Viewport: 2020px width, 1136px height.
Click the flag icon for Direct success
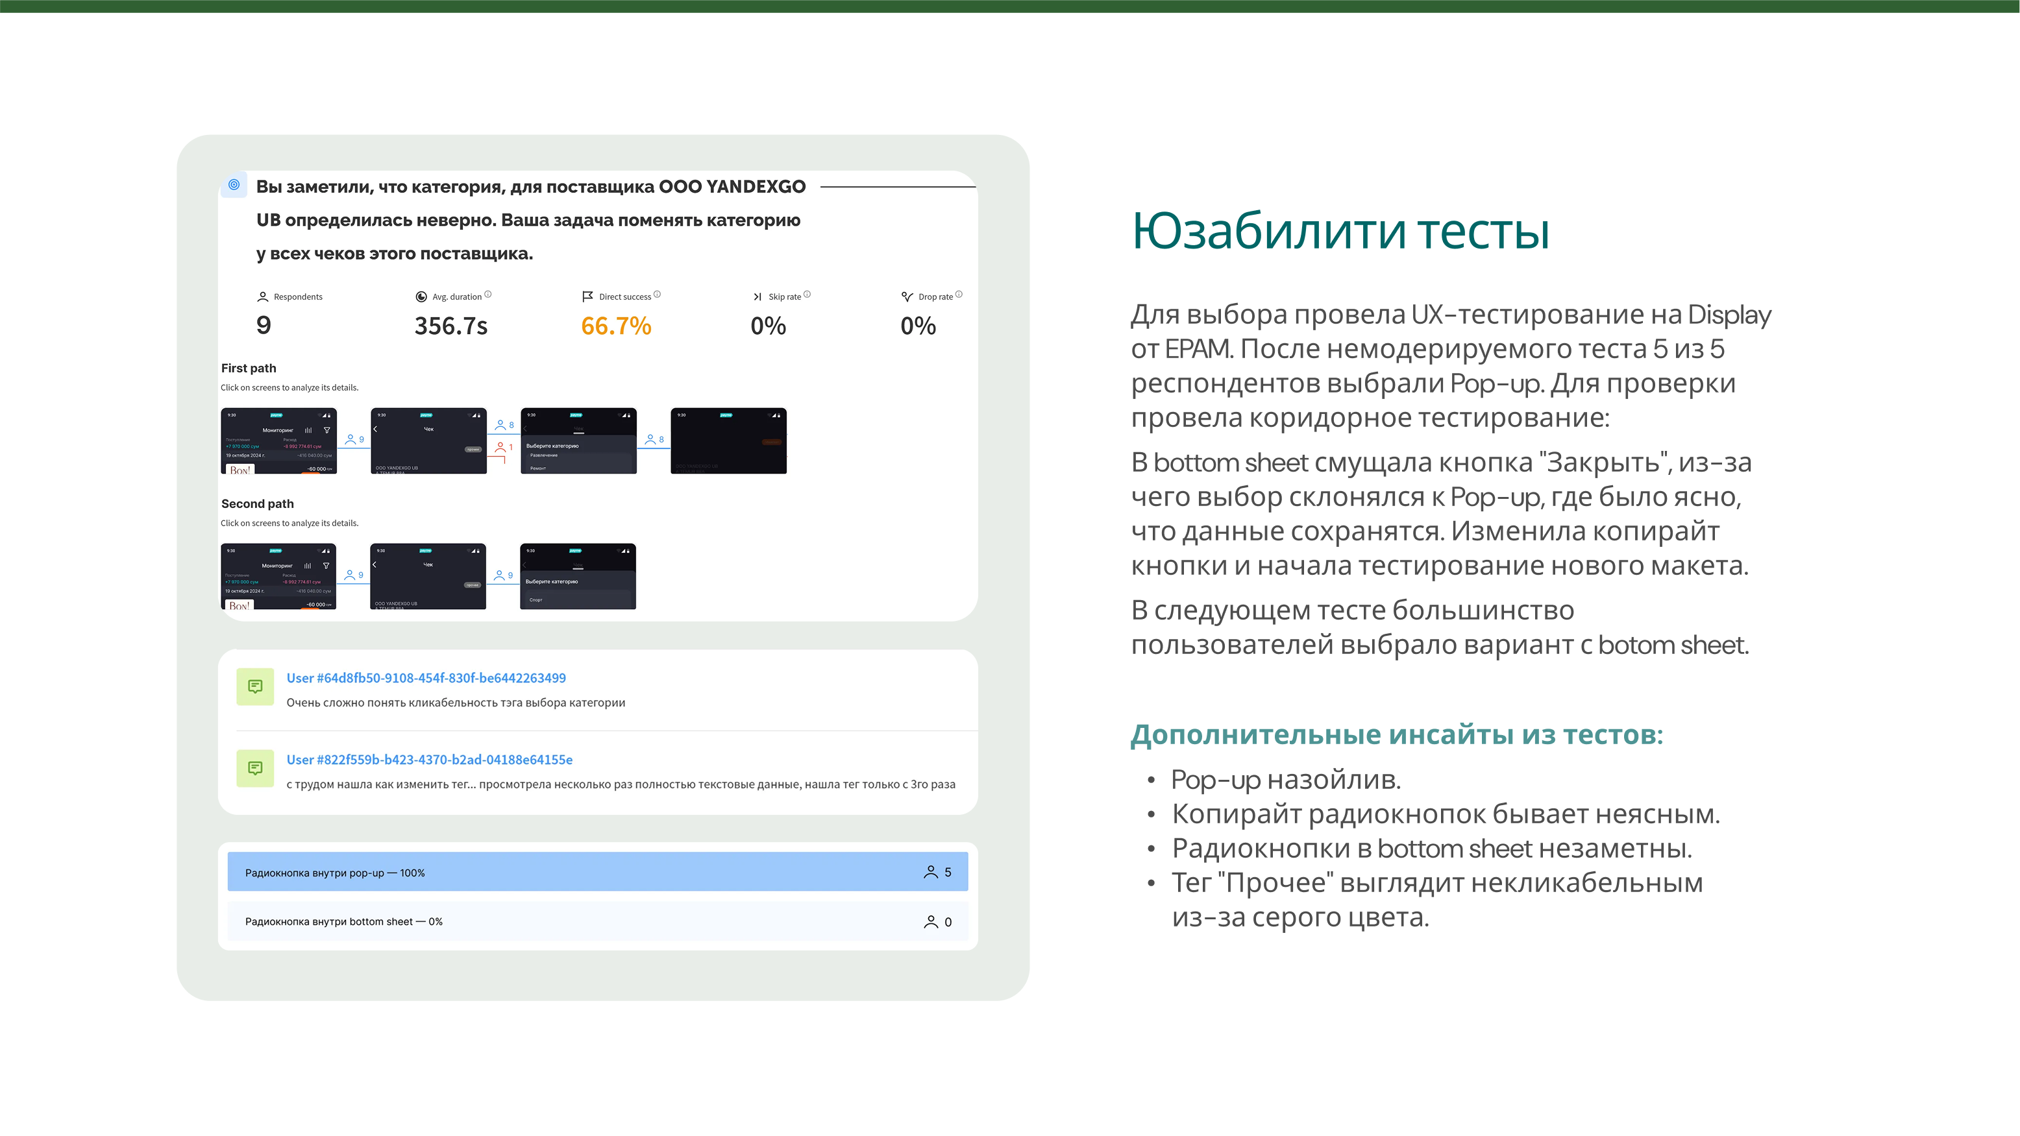point(587,296)
